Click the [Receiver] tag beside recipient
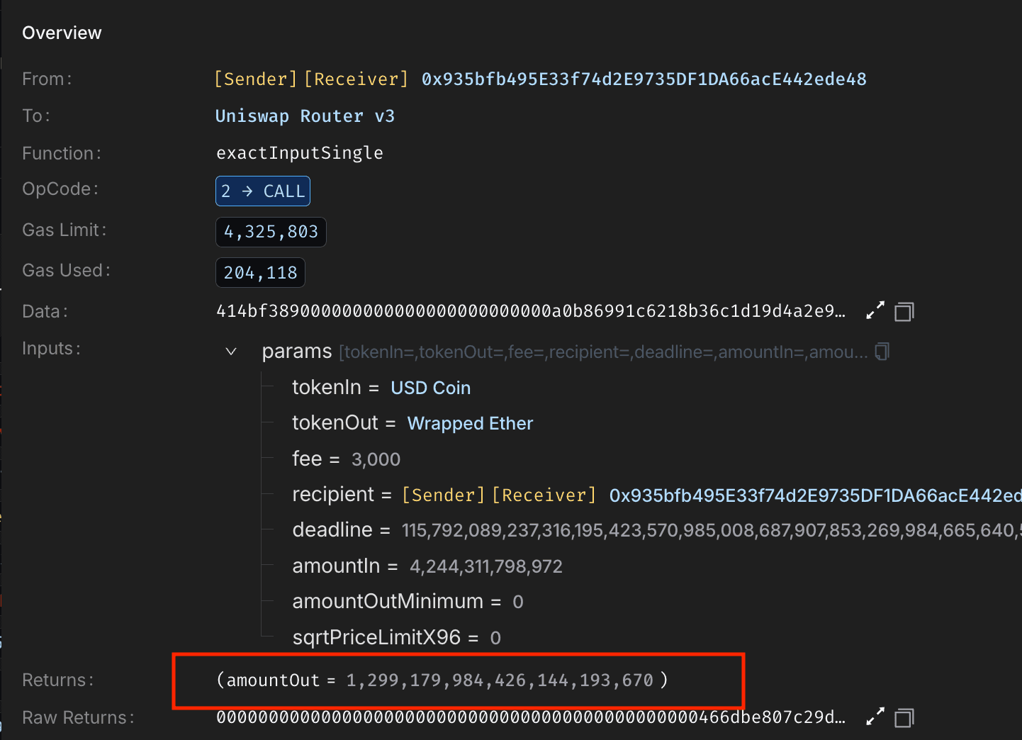 (x=544, y=495)
